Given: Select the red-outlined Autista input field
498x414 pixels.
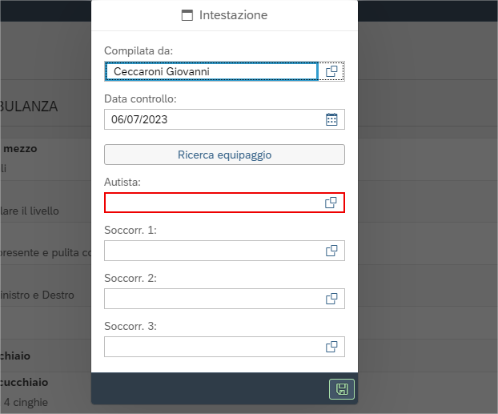Looking at the screenshot, I should coord(211,203).
